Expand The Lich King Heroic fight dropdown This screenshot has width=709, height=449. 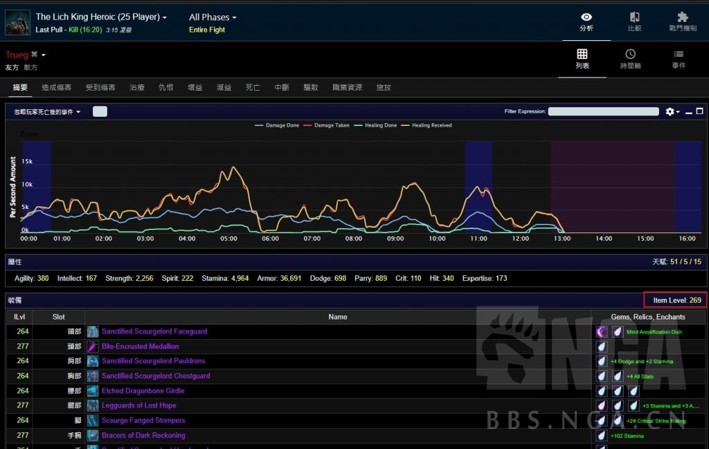coord(101,17)
